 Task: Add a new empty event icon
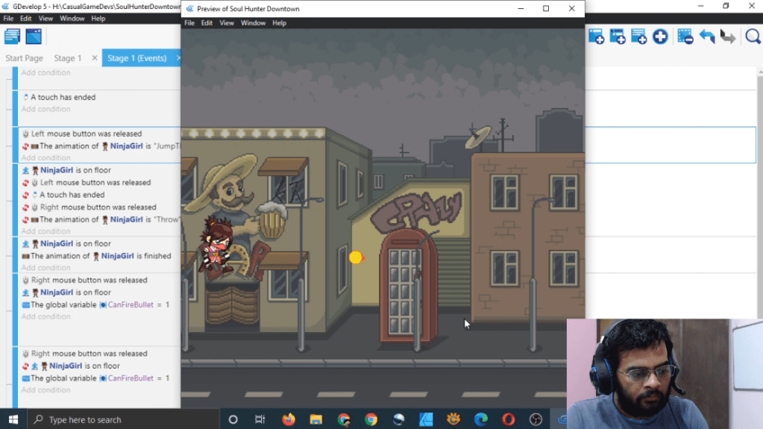[596, 37]
